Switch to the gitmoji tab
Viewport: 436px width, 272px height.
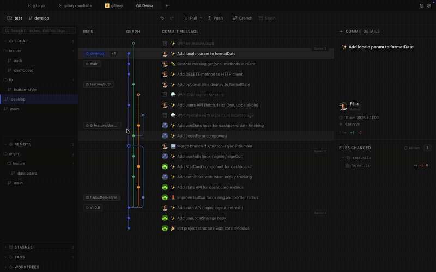tap(114, 5)
